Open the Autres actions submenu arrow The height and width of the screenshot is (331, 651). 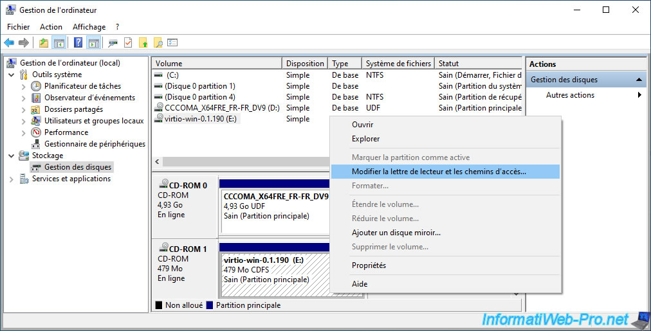click(x=639, y=95)
